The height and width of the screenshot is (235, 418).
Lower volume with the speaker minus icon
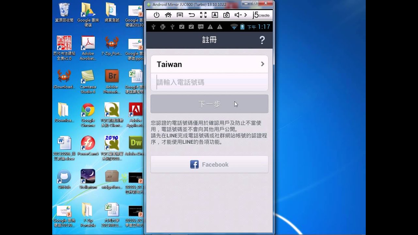(238, 15)
